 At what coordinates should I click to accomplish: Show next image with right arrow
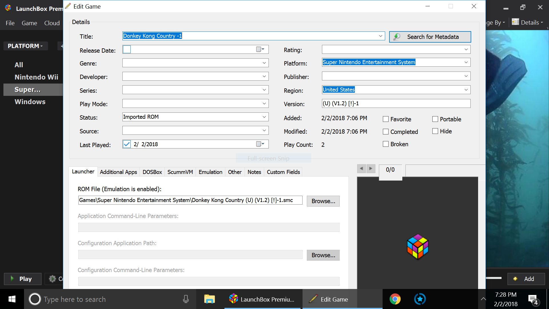click(371, 169)
